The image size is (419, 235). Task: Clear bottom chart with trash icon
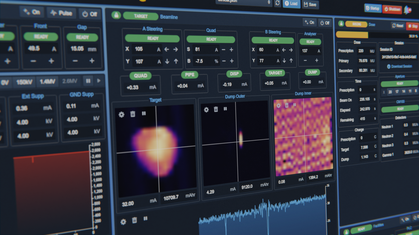[x=134, y=220]
